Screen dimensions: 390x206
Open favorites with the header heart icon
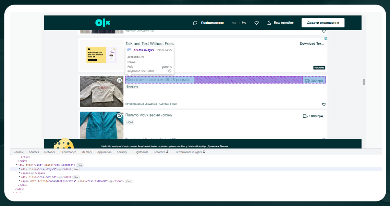257,23
